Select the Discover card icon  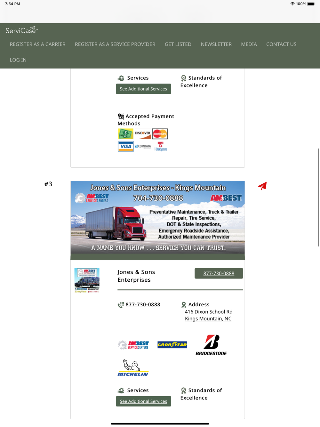(143, 133)
